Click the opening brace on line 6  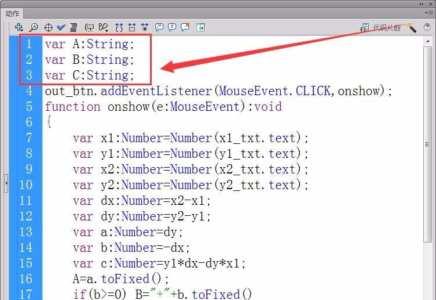[49, 122]
